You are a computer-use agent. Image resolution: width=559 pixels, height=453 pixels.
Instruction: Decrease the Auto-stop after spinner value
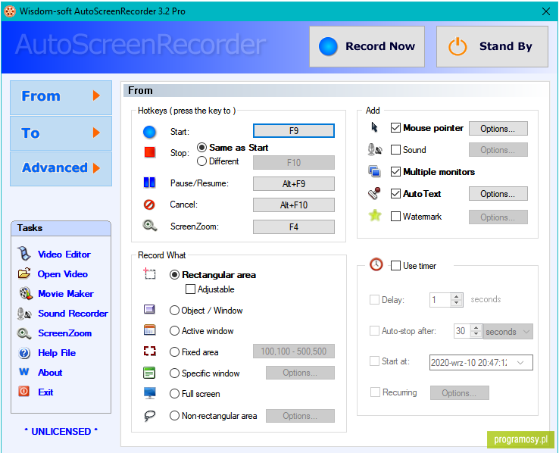(476, 335)
